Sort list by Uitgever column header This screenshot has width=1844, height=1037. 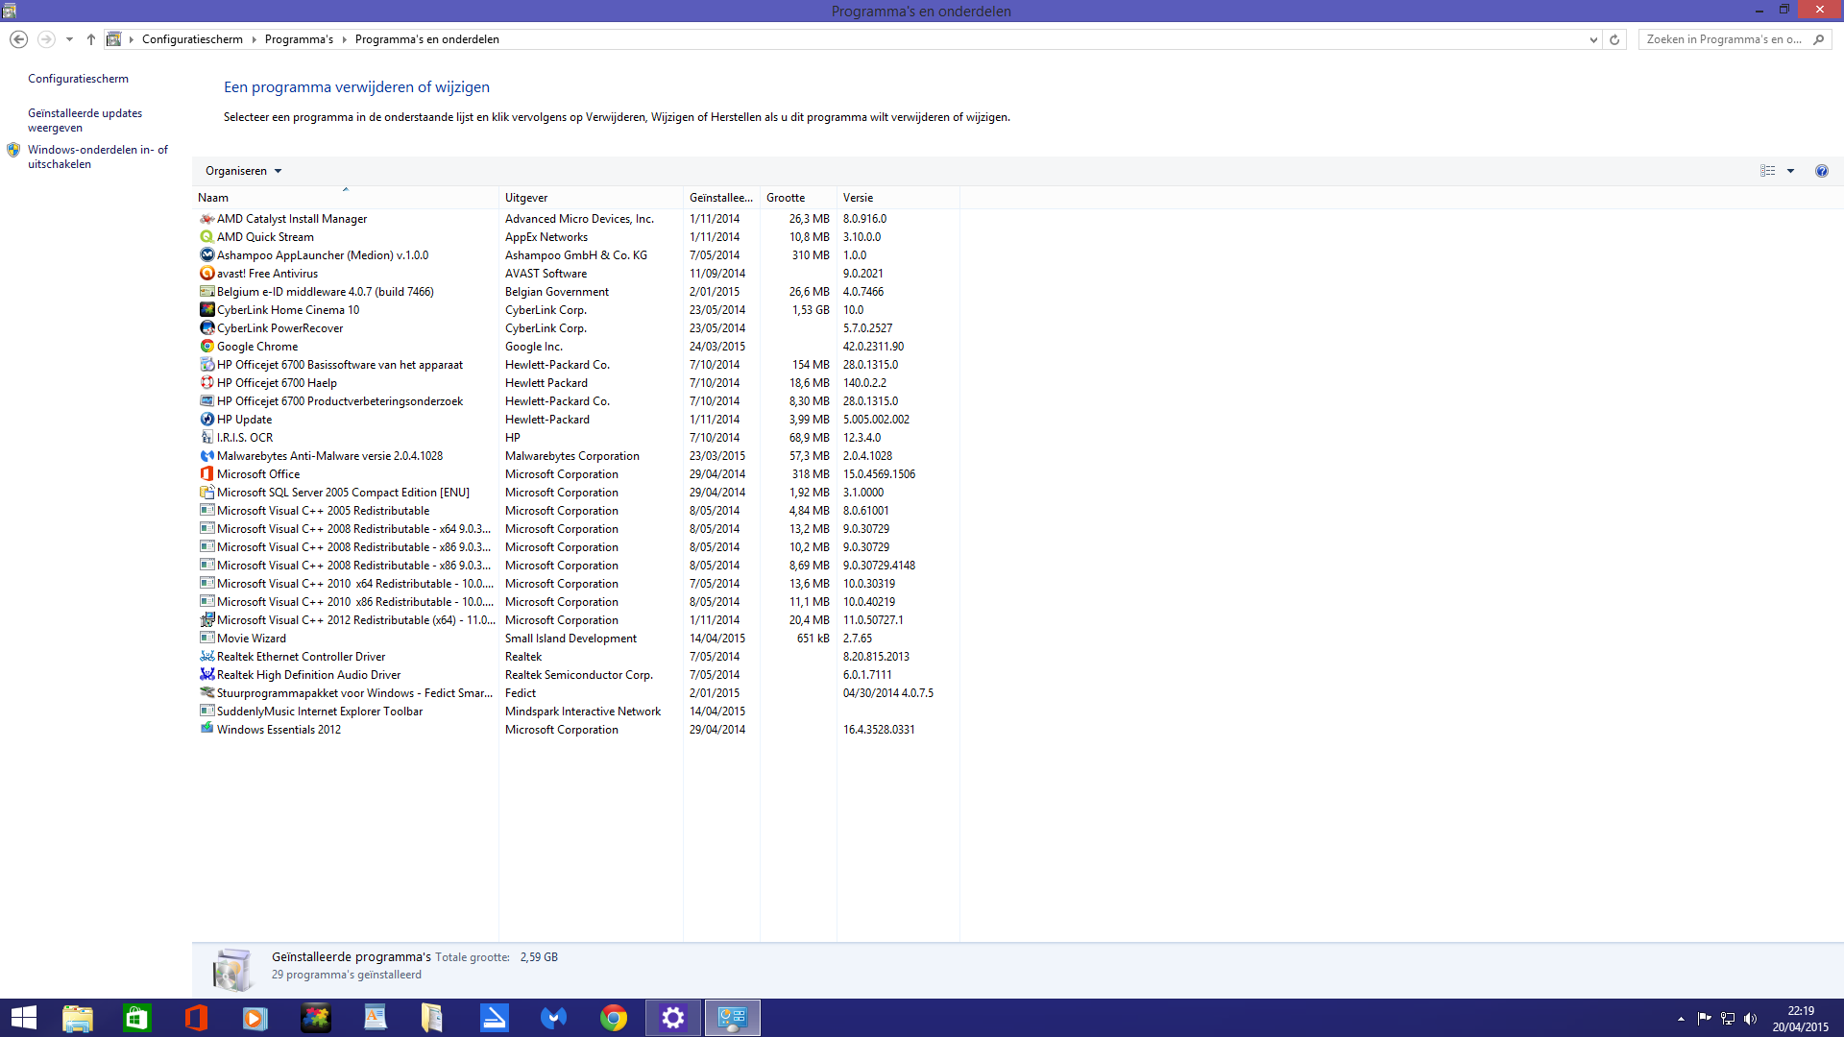coord(526,198)
